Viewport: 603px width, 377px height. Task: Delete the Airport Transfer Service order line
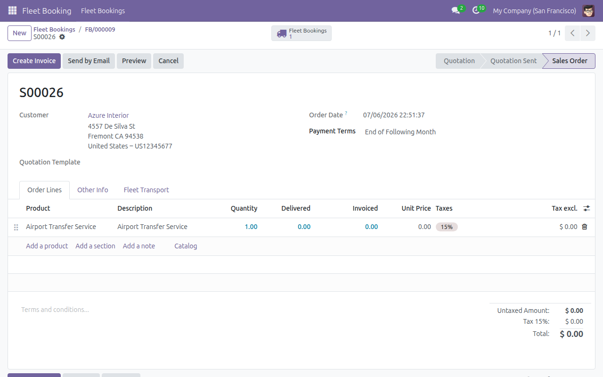click(x=585, y=227)
